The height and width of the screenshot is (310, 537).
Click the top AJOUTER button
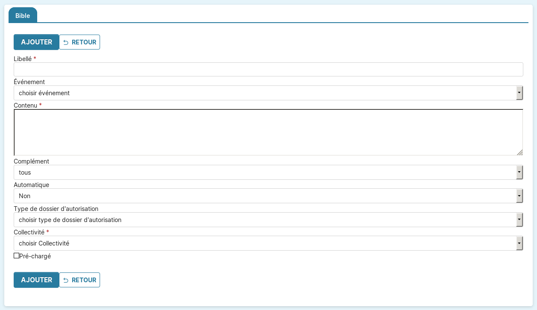coord(36,42)
